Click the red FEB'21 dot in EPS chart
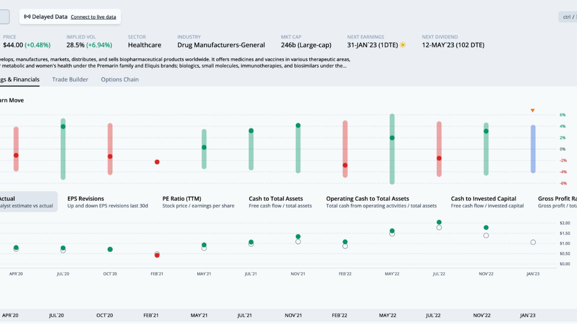 pos(157,255)
